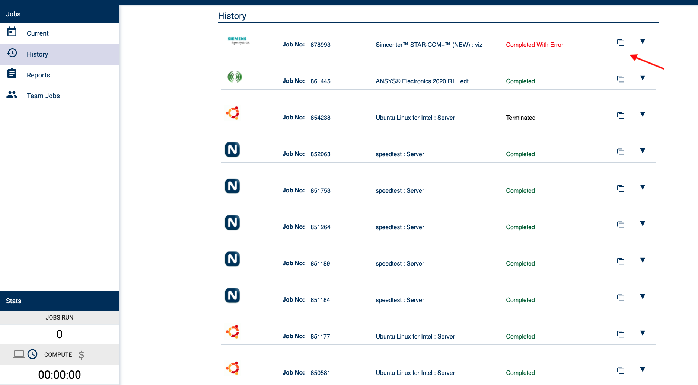Expand details for job 851177
The height and width of the screenshot is (385, 698).
tap(643, 333)
